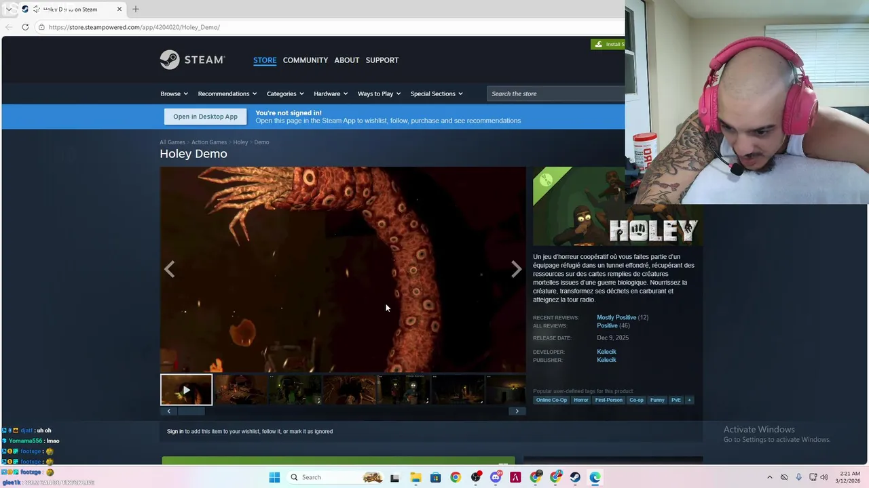The width and height of the screenshot is (869, 488).
Task: Open the clock showing 2:21 AM
Action: pyautogui.click(x=849, y=477)
